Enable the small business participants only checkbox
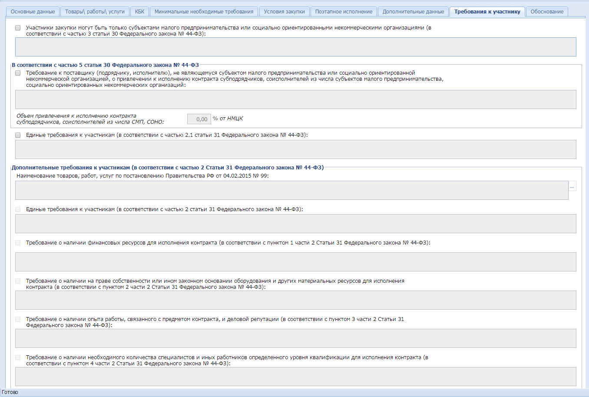This screenshot has height=397, width=589. [18, 28]
